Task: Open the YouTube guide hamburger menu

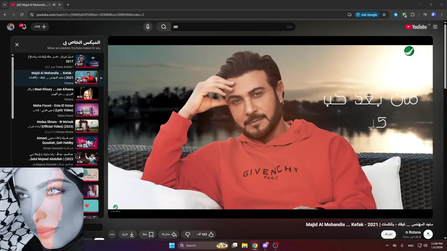Action: coord(435,27)
